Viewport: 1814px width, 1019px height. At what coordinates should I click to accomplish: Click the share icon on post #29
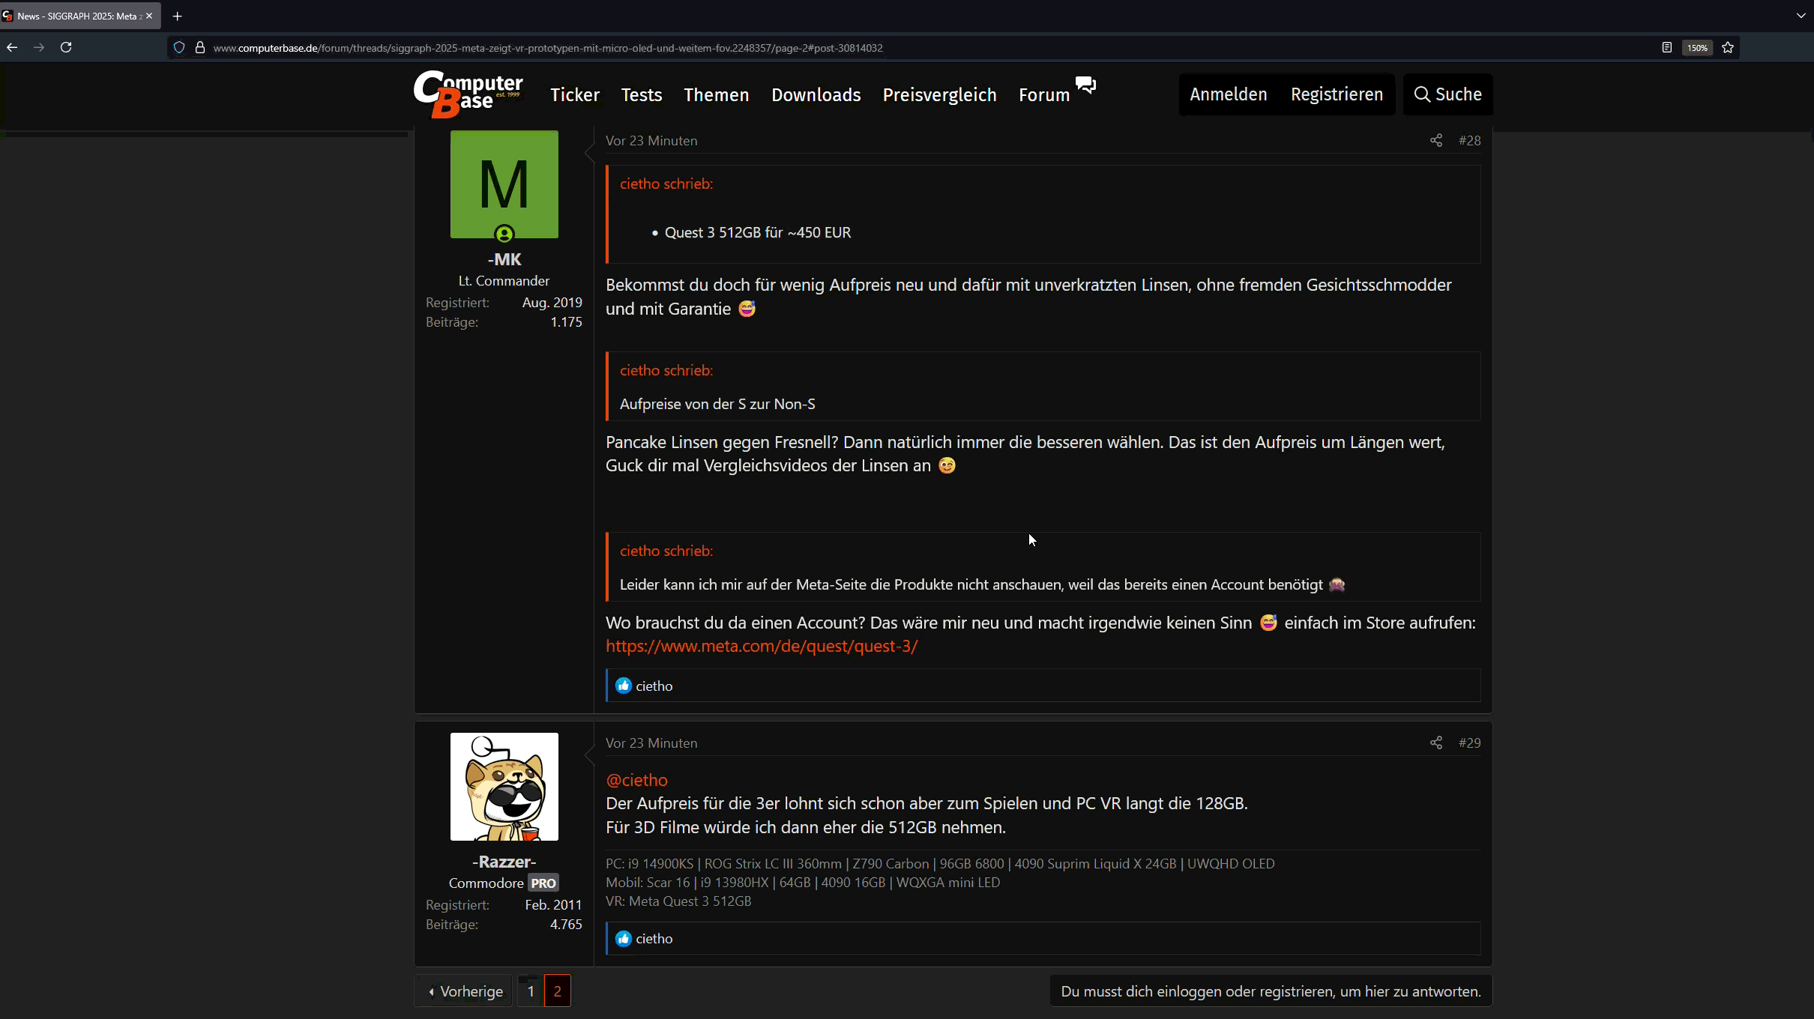click(1435, 743)
